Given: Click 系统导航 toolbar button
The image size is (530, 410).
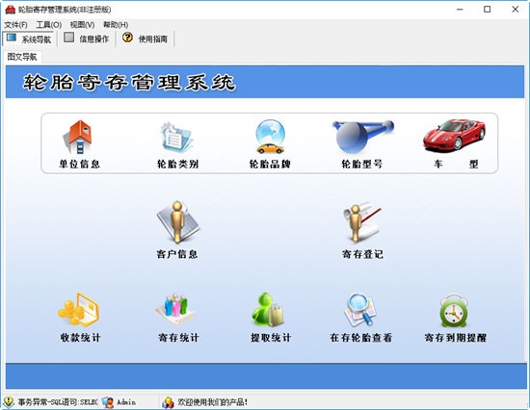Looking at the screenshot, I should pos(29,38).
